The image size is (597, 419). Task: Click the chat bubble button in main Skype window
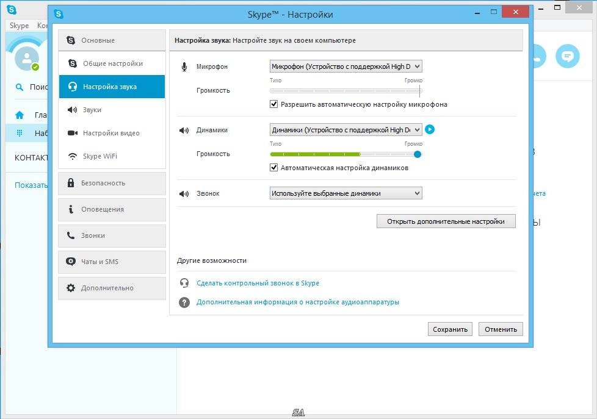(x=567, y=56)
